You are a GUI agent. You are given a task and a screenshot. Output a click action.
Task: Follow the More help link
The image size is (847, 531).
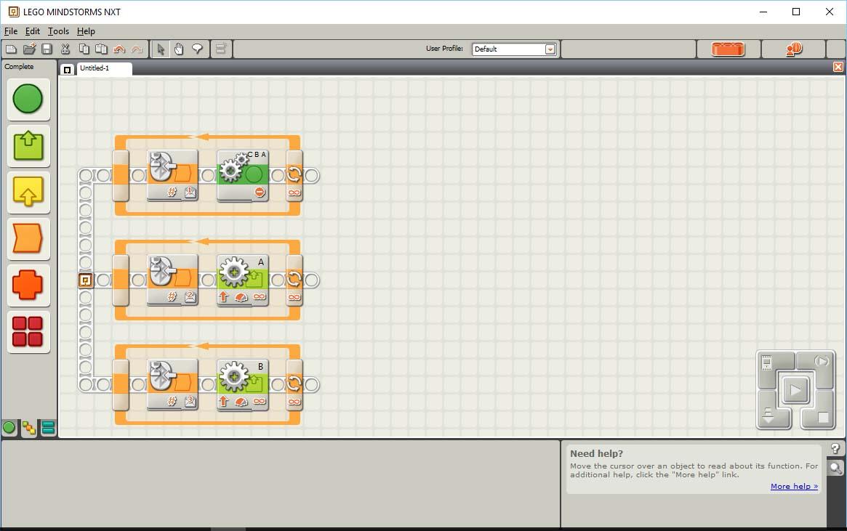tap(794, 486)
